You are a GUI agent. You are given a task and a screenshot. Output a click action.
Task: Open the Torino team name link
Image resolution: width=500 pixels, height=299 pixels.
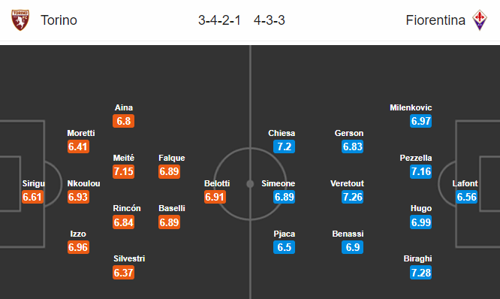coord(59,20)
